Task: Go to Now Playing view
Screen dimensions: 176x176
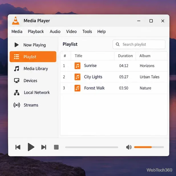Action: point(35,45)
